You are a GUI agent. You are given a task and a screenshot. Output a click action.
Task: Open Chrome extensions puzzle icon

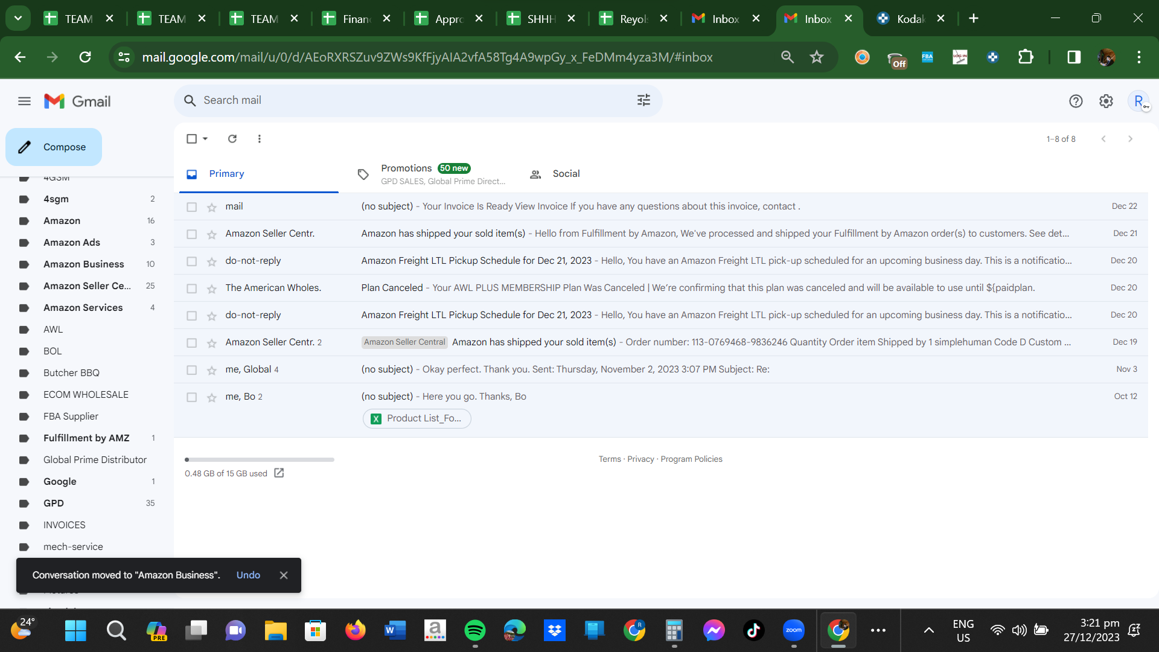(1026, 57)
